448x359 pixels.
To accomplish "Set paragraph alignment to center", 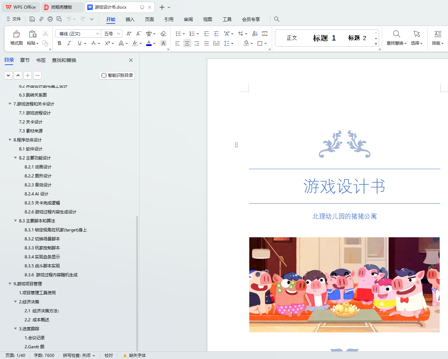I will [x=187, y=43].
